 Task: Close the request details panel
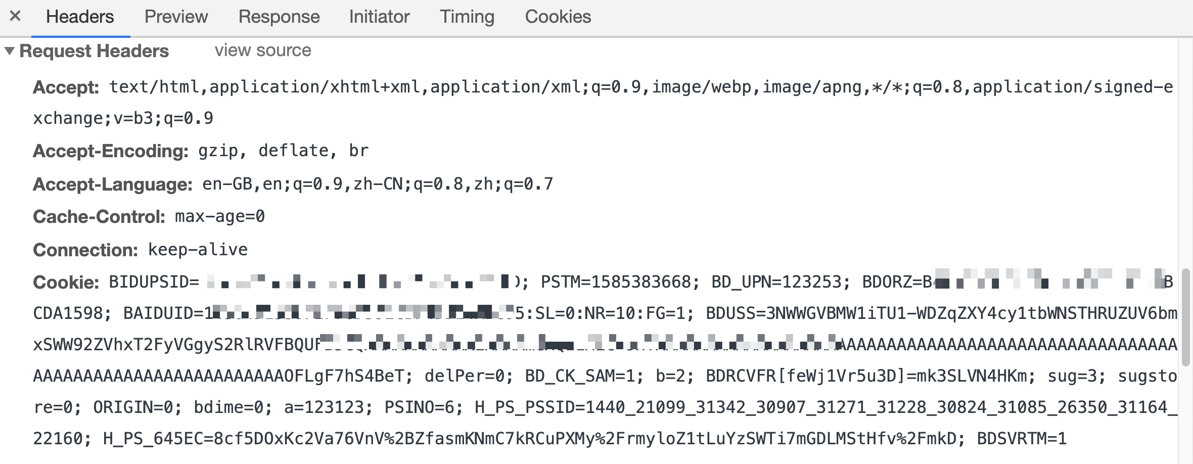[x=15, y=16]
